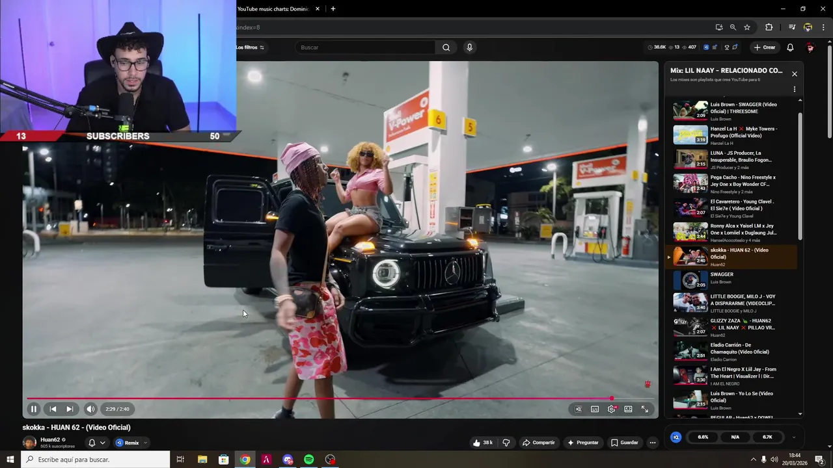Open more actions three-dot menu under video
Screen dimensions: 833x468
click(653, 443)
